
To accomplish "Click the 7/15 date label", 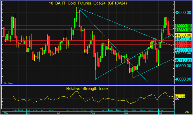I will 75,111.
